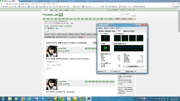The width and height of the screenshot is (180, 101).
Task: Open the Video2mp3 bookmark
Action: [89, 7]
